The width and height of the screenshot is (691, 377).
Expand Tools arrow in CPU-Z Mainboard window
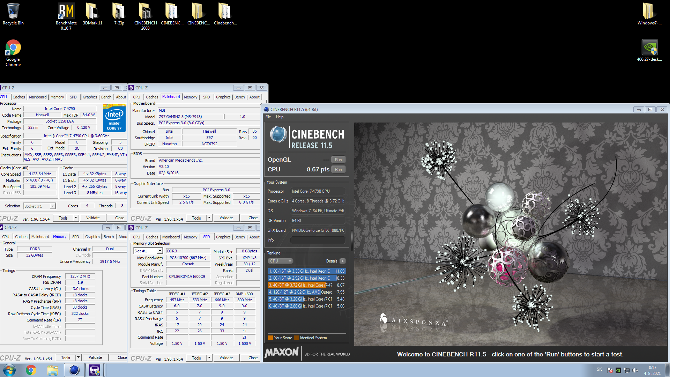209,218
